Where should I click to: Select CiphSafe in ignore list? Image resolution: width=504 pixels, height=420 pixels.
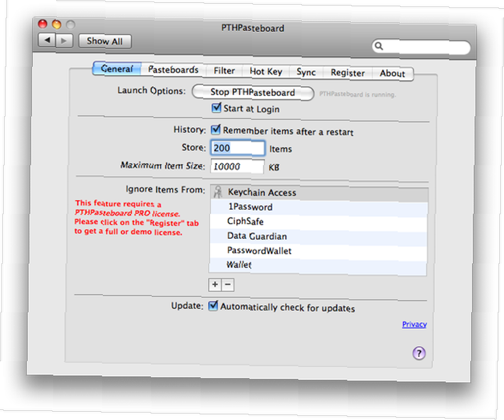point(319,222)
